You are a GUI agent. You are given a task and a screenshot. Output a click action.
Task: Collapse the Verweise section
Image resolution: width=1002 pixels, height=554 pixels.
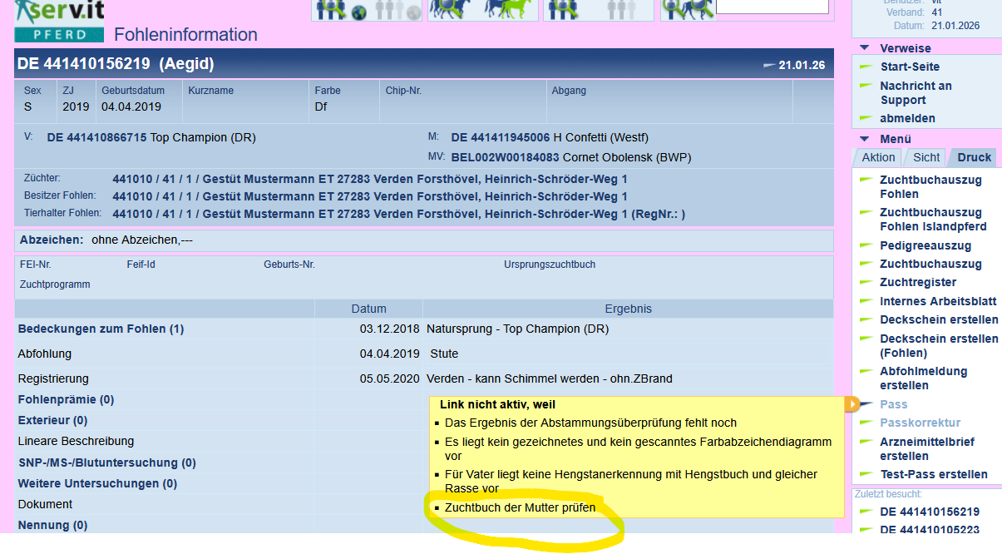(865, 48)
